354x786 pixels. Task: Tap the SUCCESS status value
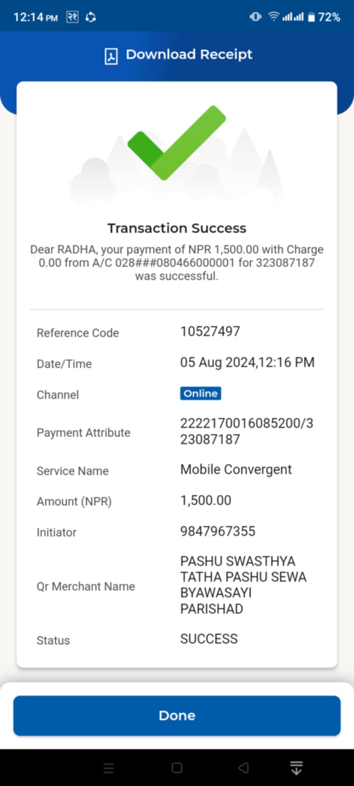tap(209, 639)
